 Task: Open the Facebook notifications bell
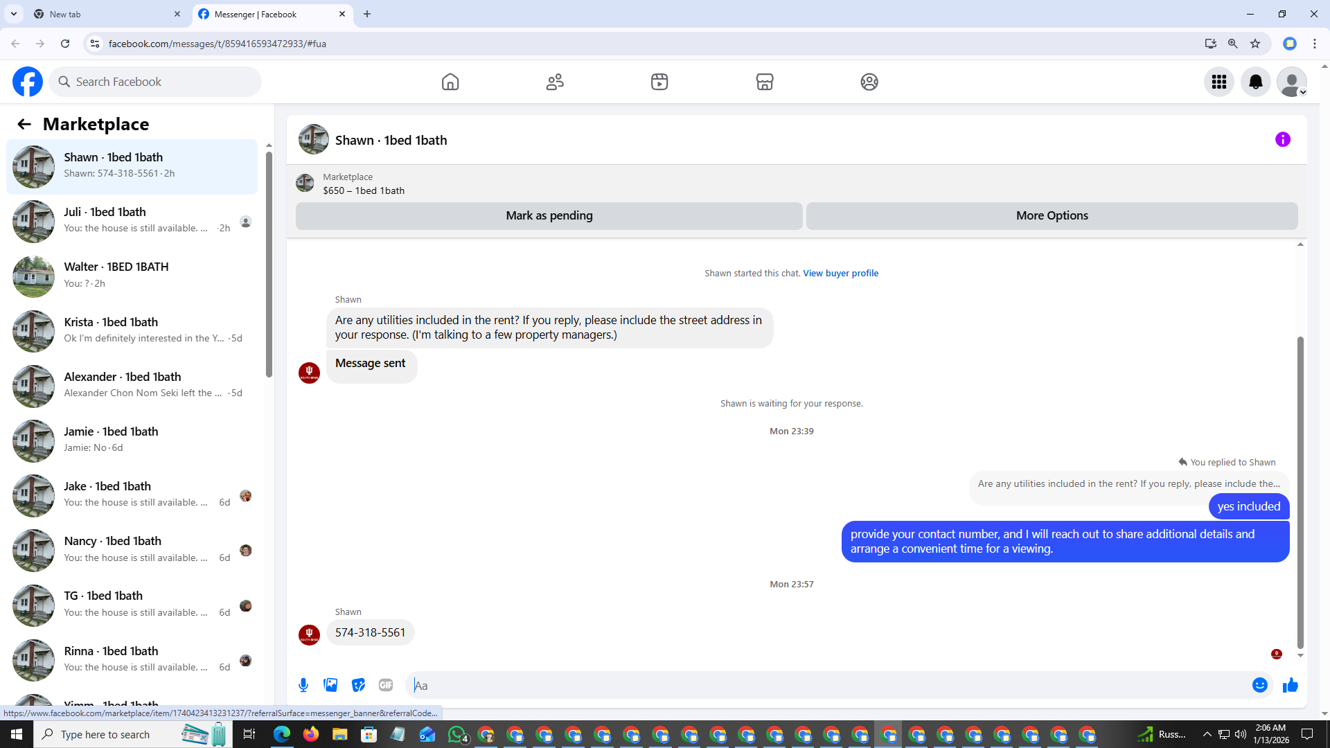point(1255,82)
